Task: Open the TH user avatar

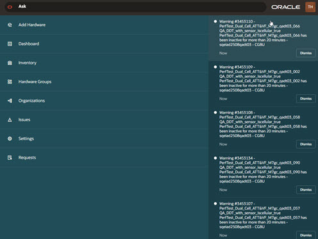Action: point(310,7)
